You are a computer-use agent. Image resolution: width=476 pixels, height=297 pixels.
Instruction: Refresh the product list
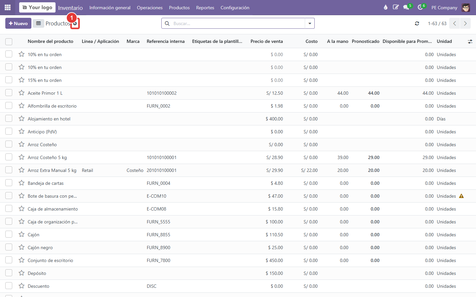[x=417, y=23]
